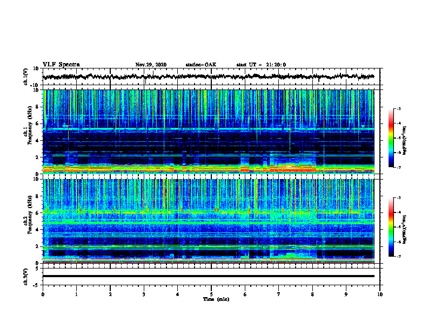Click the ch.2 spectrogram panel
The height and width of the screenshot is (330, 428).
point(208,221)
